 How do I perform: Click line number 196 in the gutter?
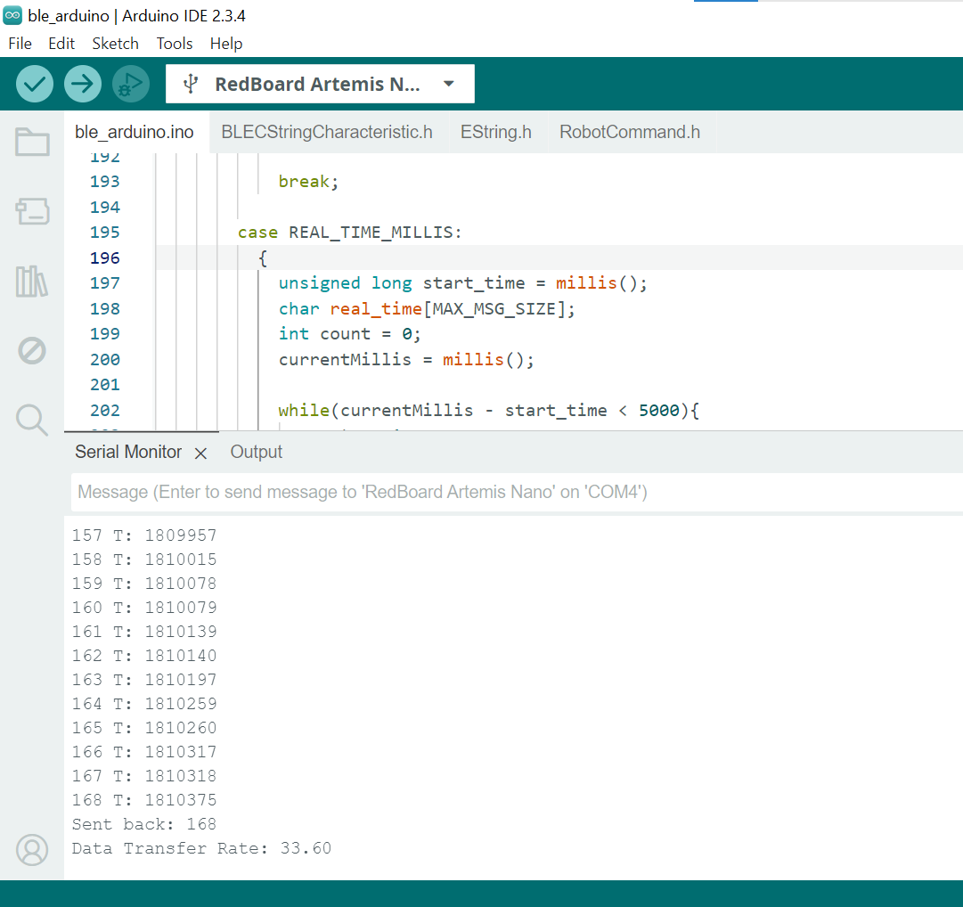click(x=105, y=257)
